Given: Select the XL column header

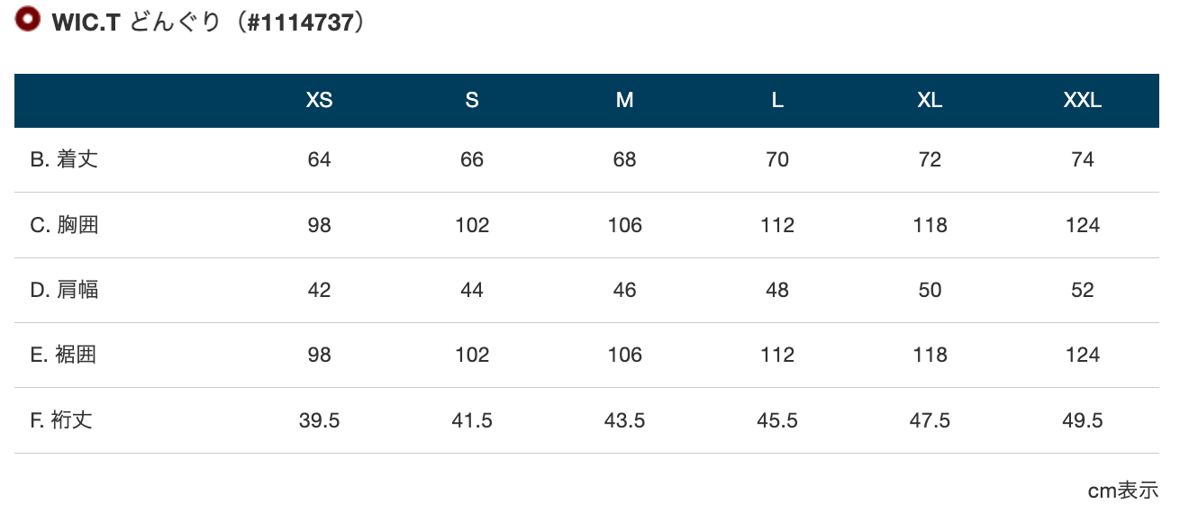Looking at the screenshot, I should 930,101.
